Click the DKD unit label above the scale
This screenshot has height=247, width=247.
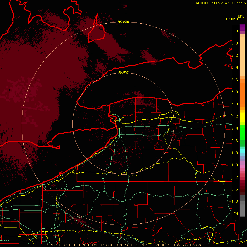pos(241,16)
